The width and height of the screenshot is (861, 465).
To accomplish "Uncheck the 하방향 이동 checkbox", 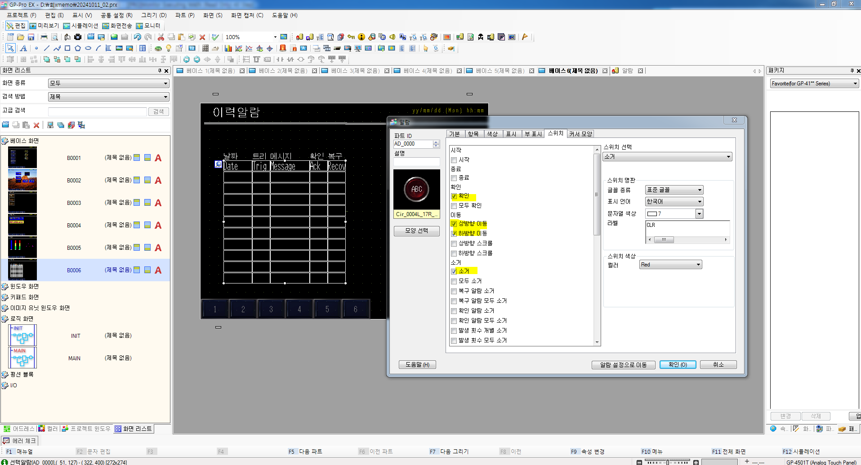I will 454,234.
